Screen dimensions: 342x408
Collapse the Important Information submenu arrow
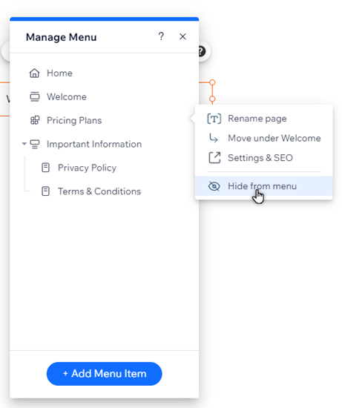tap(24, 144)
